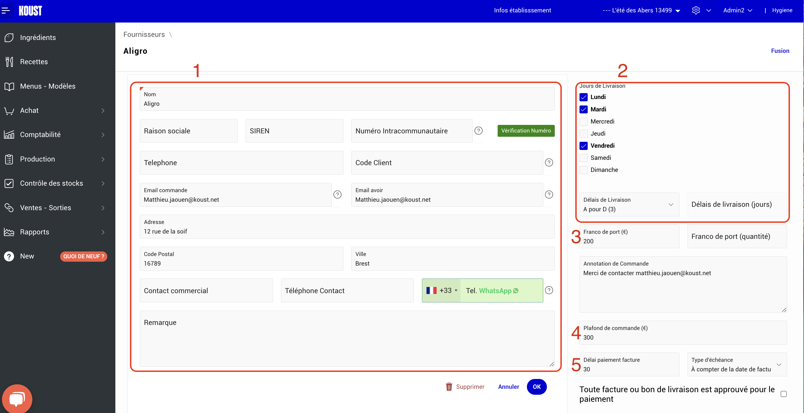Click the Franco de port (€) field
804x413 pixels.
pyautogui.click(x=629, y=237)
